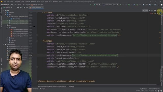Click Select Opened File target icon
The image size is (163, 92).
(x=18, y=8)
